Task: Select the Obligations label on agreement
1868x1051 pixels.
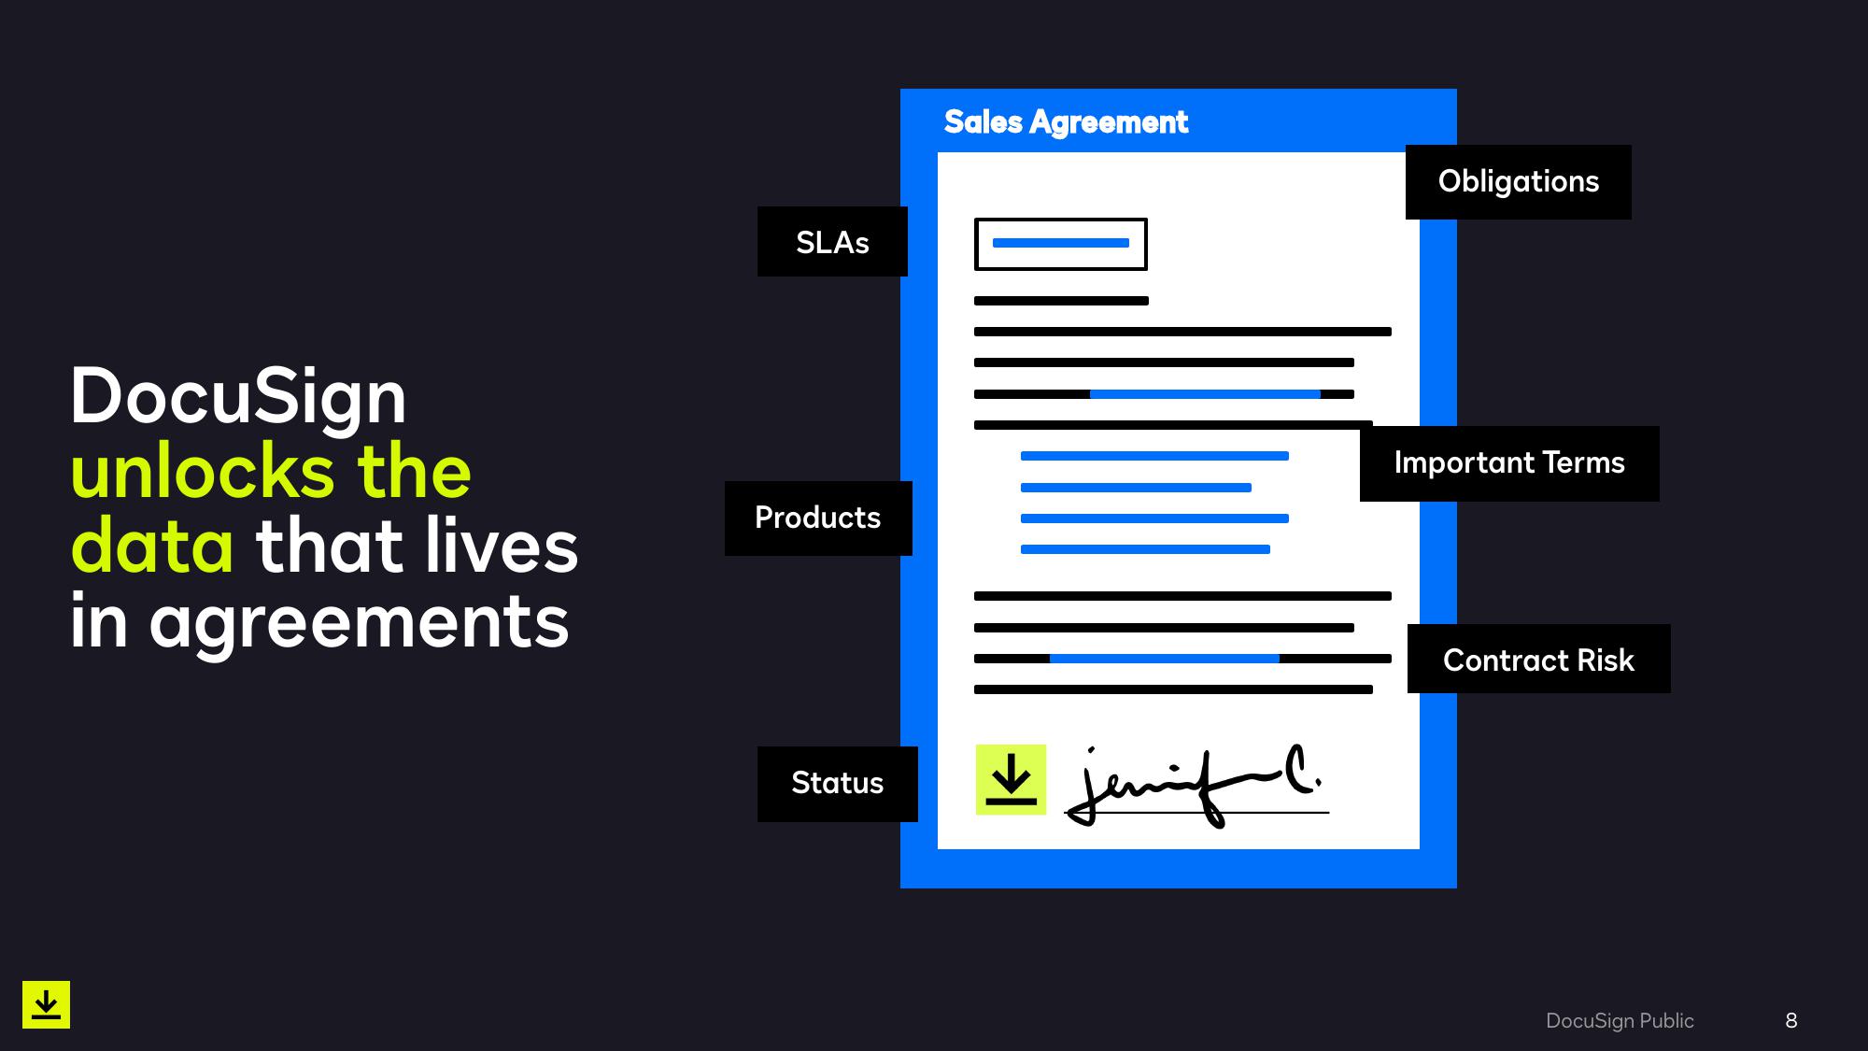Action: pos(1519,181)
